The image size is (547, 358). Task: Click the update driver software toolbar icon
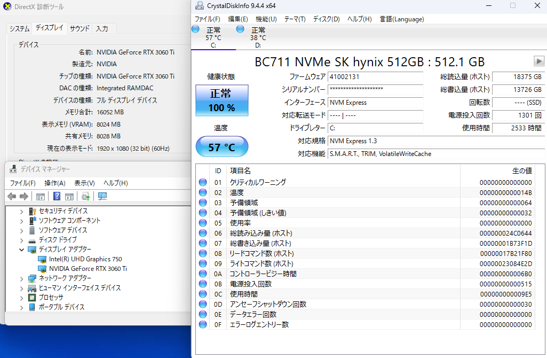click(86, 196)
